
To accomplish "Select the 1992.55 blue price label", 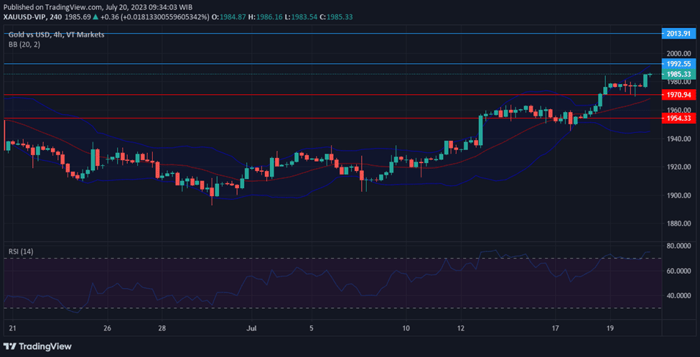I will pos(678,64).
